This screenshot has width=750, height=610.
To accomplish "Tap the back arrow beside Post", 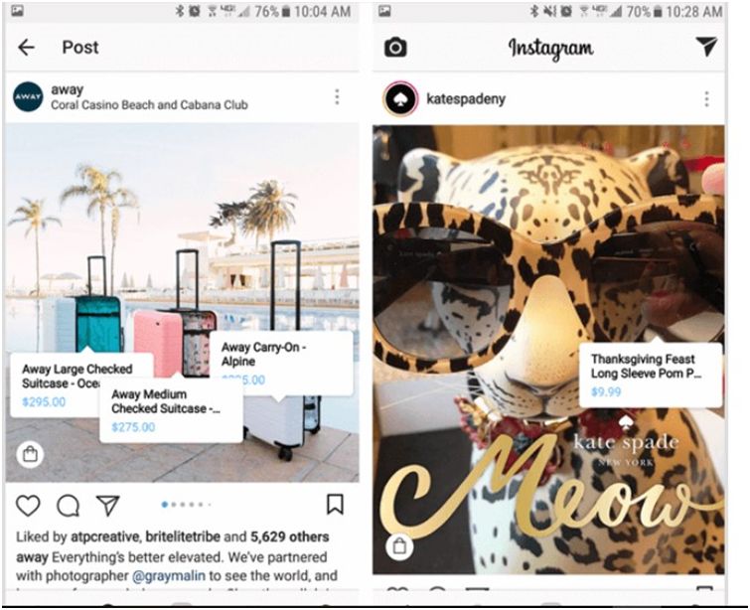I will 26,48.
